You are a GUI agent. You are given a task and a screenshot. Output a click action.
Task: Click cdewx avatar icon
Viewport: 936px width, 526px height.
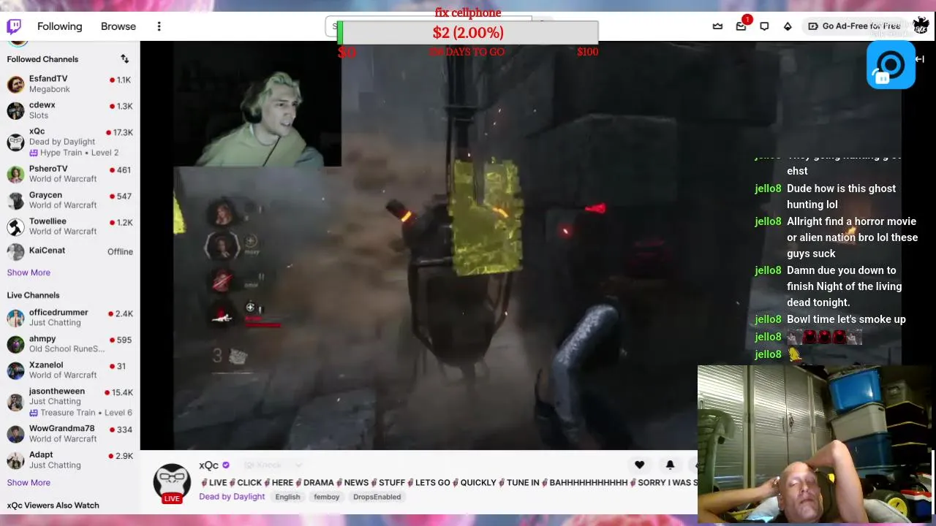[15, 110]
